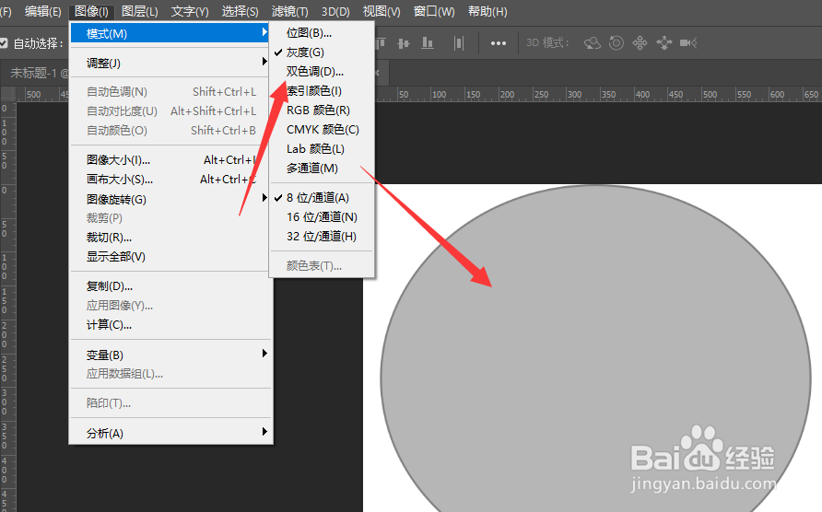Open the 选择(S) menu
Viewport: 822px width, 512px height.
pos(241,12)
